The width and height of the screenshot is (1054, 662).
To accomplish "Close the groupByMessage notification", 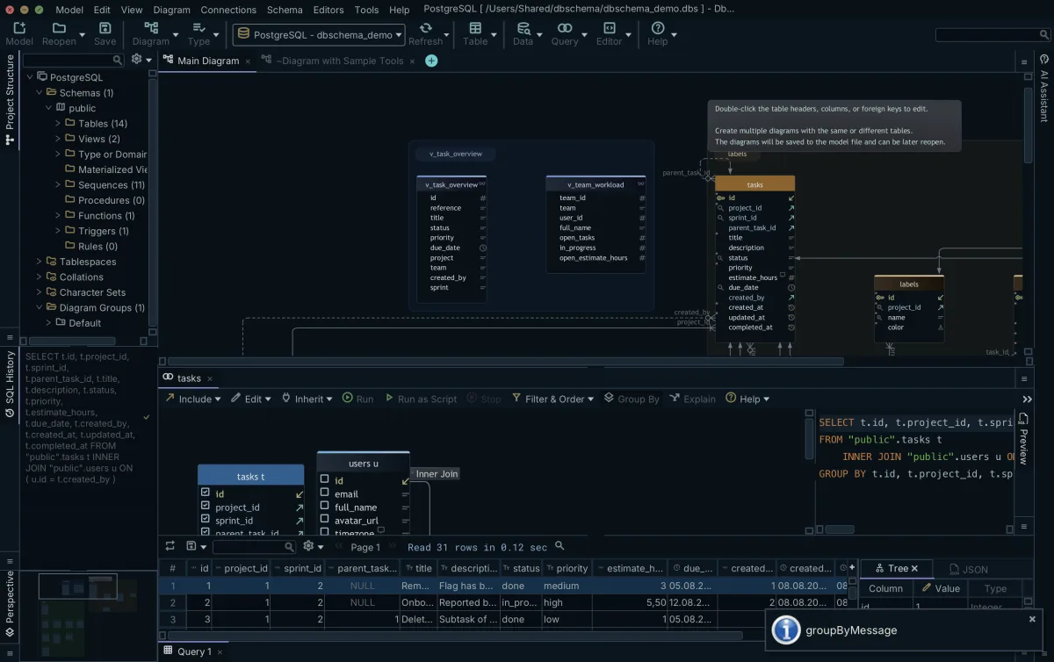I will pyautogui.click(x=1032, y=619).
